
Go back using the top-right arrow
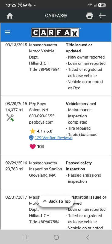click(x=102, y=16)
